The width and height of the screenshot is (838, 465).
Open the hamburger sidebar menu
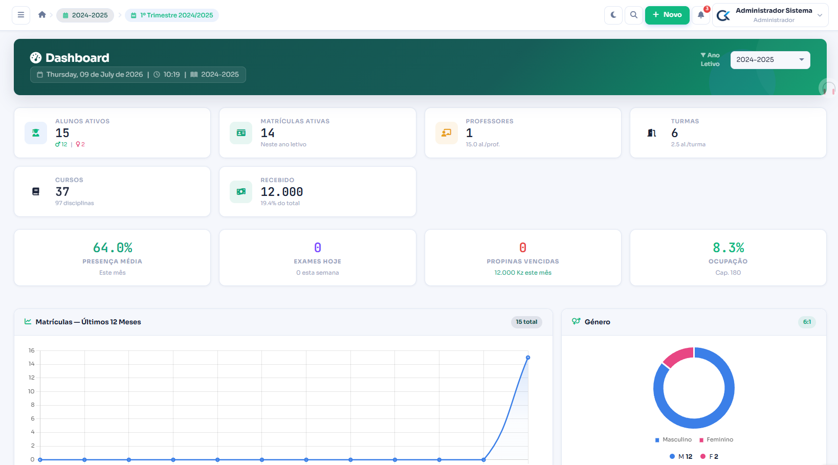21,15
